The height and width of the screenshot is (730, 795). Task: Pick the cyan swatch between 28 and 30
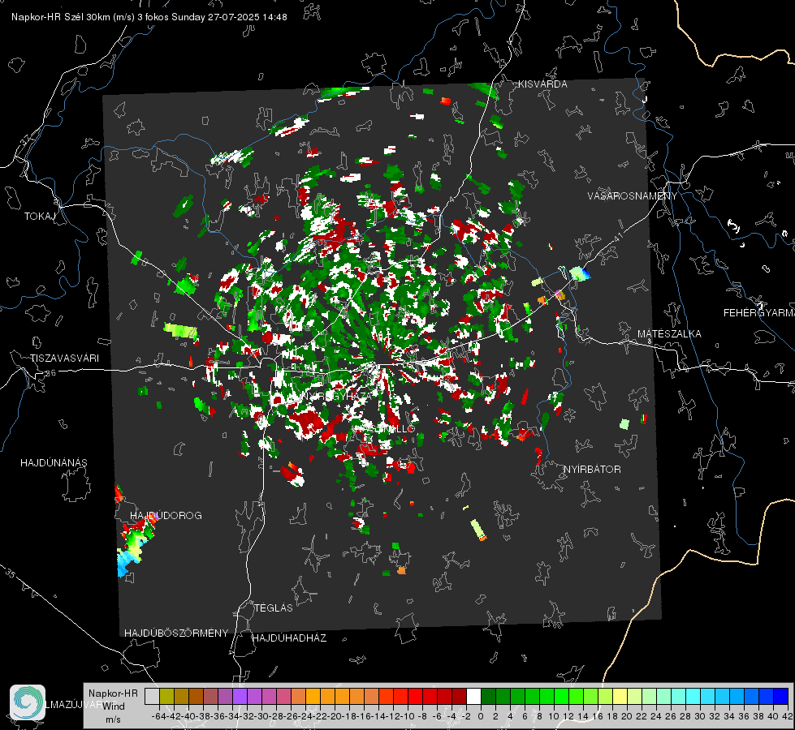click(693, 696)
